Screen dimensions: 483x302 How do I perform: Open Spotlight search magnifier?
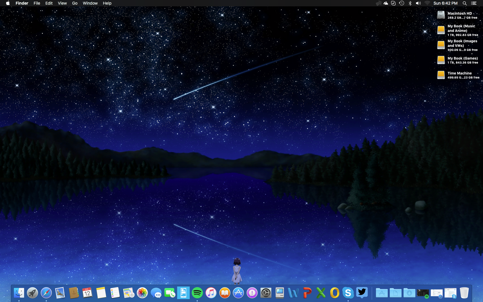tap(465, 3)
